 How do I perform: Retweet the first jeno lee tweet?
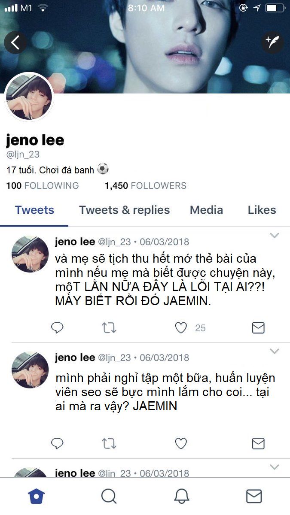pos(109,328)
